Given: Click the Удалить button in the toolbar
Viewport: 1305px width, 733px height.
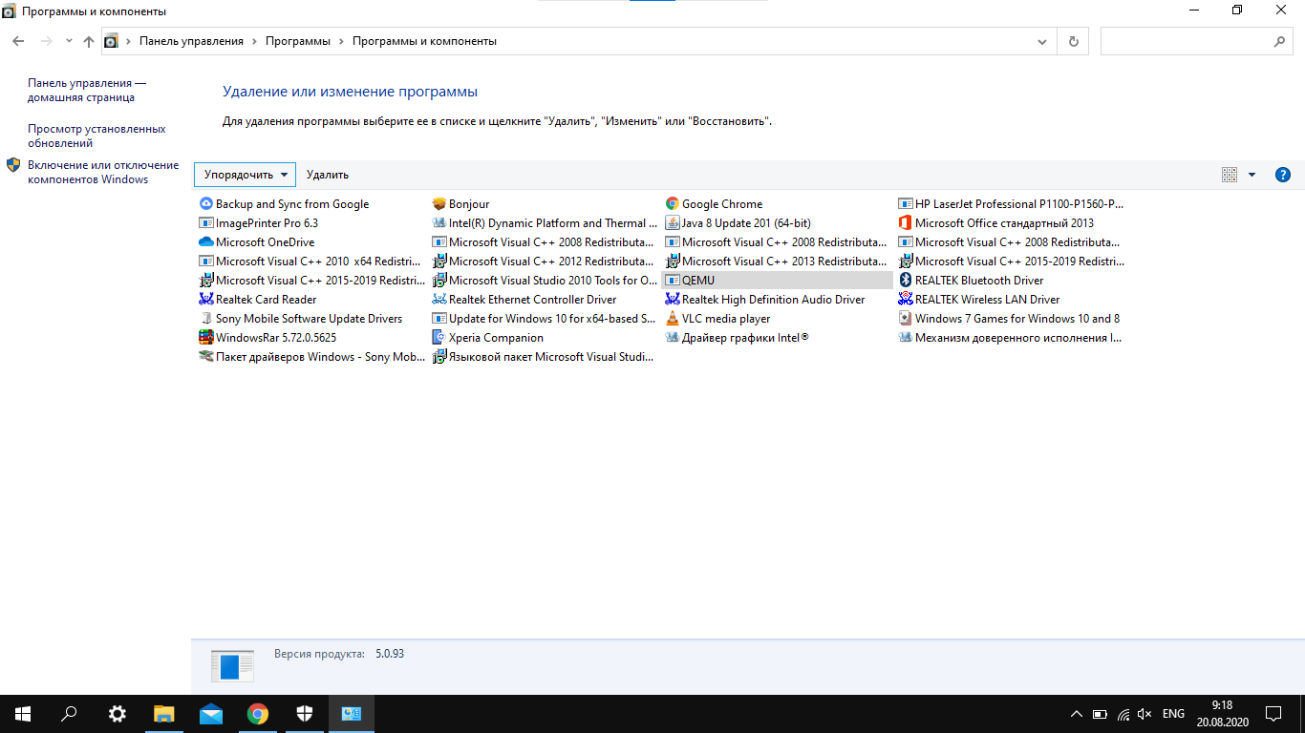Looking at the screenshot, I should pyautogui.click(x=328, y=175).
